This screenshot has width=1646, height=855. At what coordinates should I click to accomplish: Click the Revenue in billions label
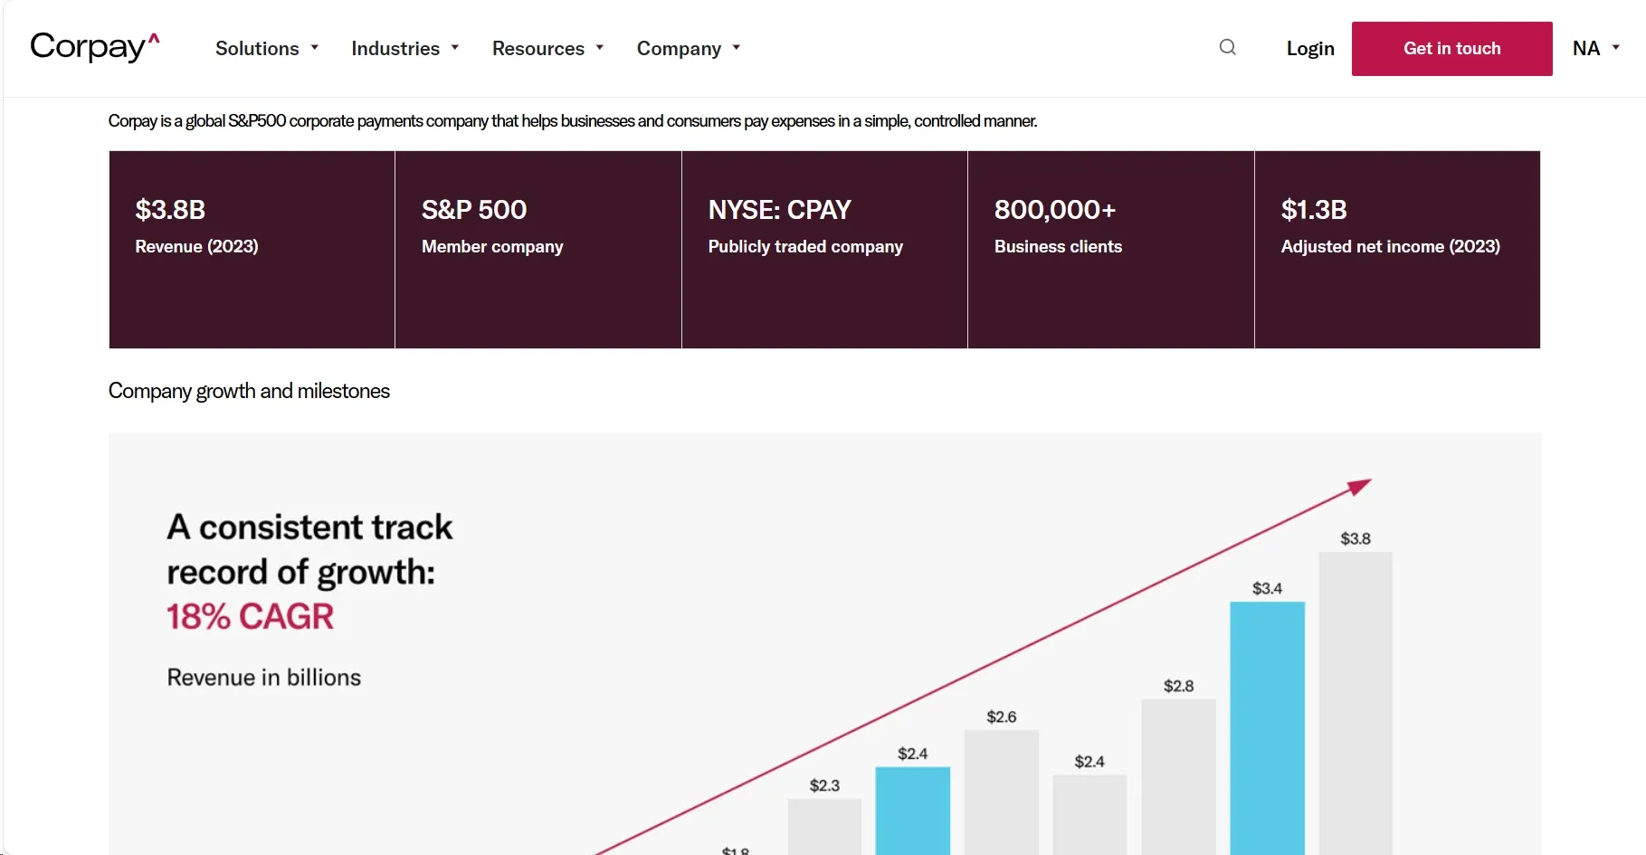pyautogui.click(x=264, y=678)
